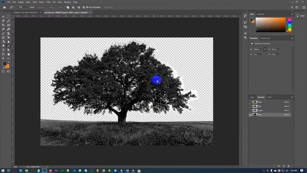Switch to the Adjustments tab
307x173 pixels.
265,38
